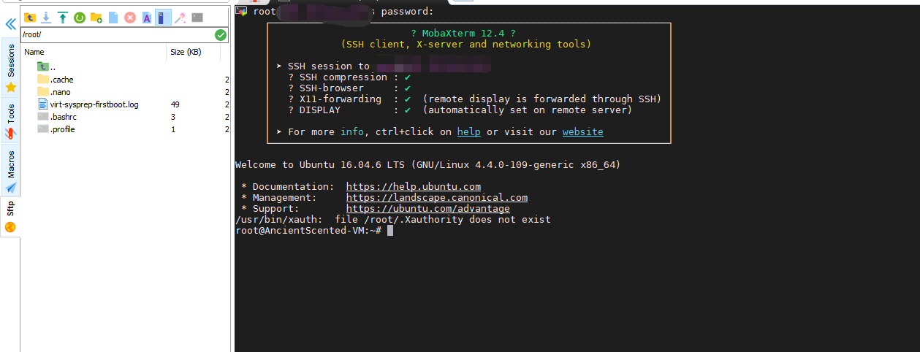Click the ASCII transfer mode 'A' icon
The height and width of the screenshot is (352, 920).
click(x=147, y=17)
